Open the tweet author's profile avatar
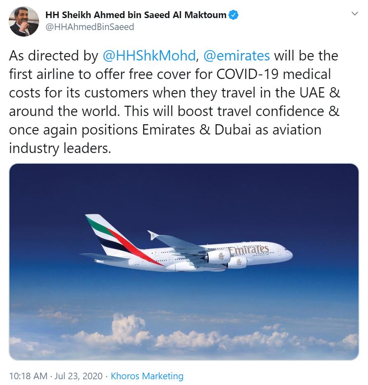 tap(24, 21)
